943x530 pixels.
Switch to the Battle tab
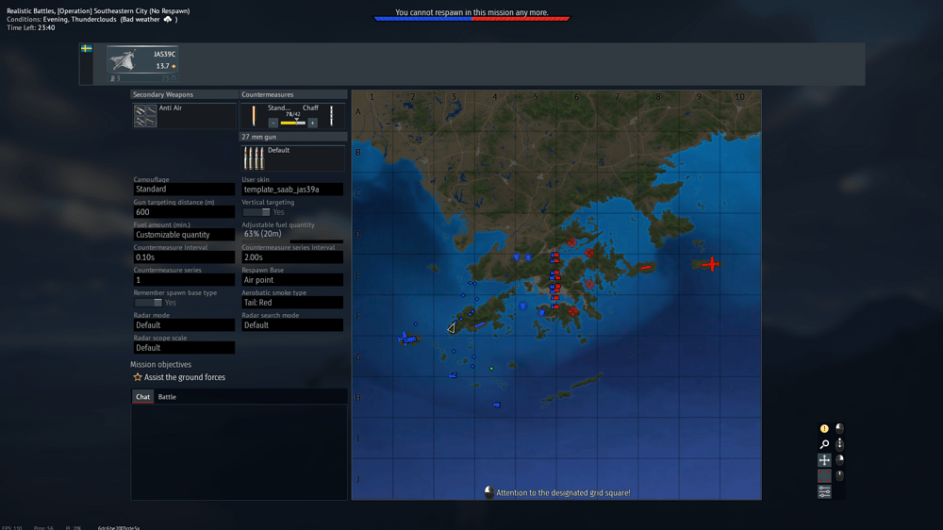[x=167, y=397]
